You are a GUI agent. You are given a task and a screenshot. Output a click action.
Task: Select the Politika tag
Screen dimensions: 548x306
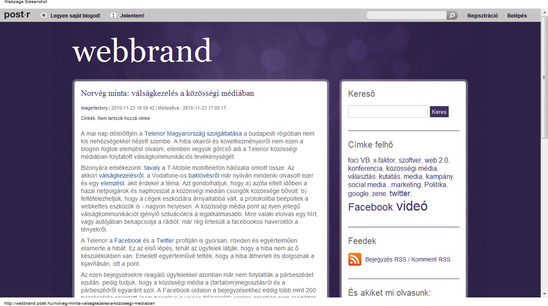tap(435, 184)
